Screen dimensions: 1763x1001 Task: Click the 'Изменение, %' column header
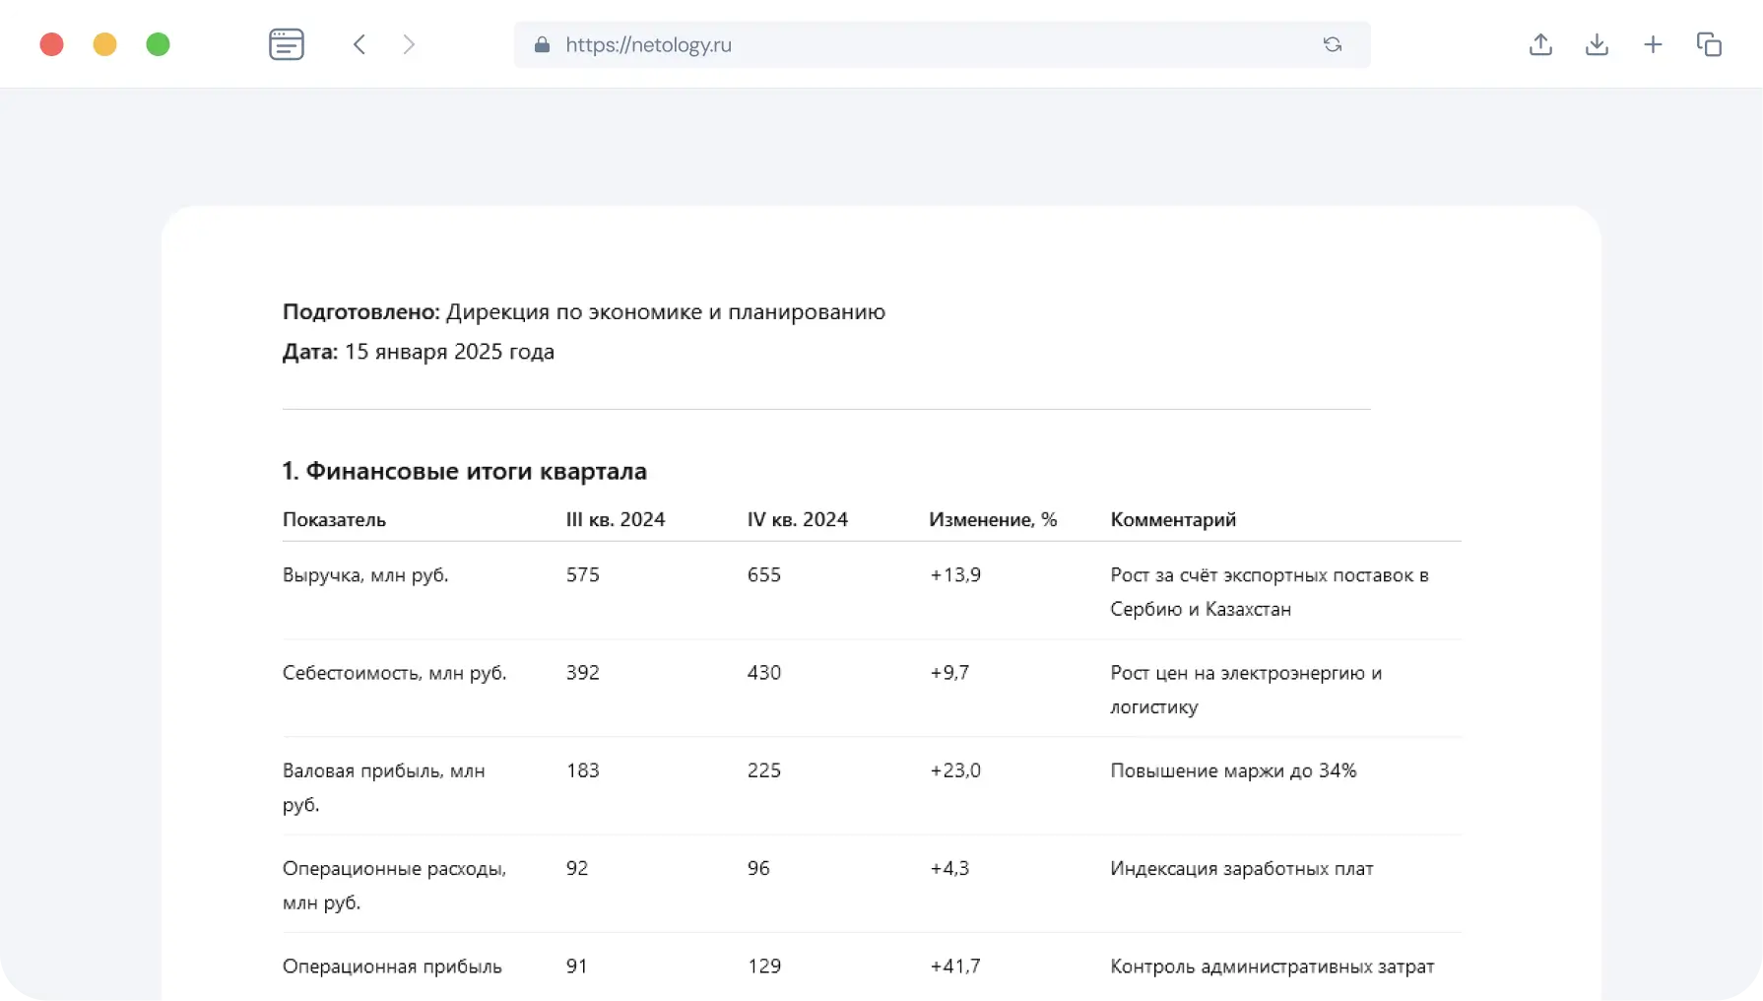[992, 519]
